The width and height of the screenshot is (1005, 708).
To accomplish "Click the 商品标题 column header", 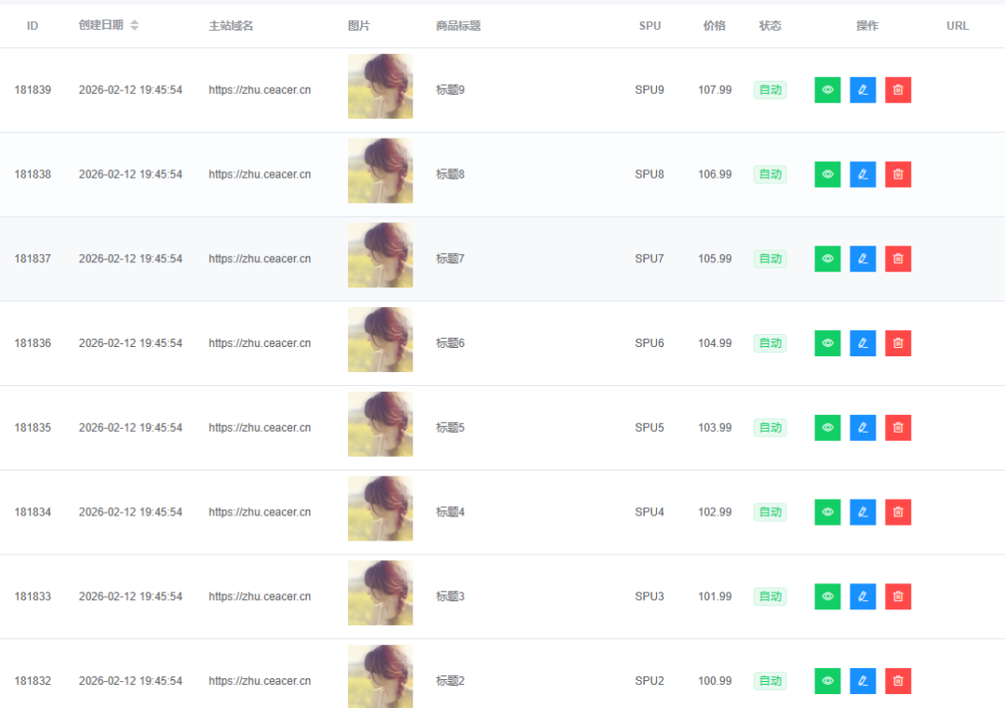I will (x=458, y=26).
